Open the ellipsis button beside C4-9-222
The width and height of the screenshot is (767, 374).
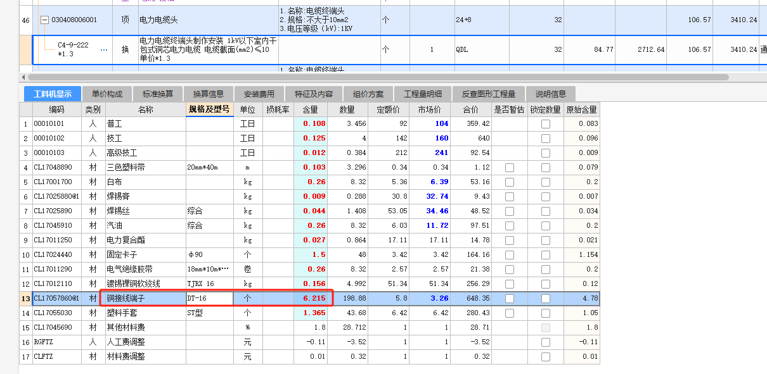[104, 49]
